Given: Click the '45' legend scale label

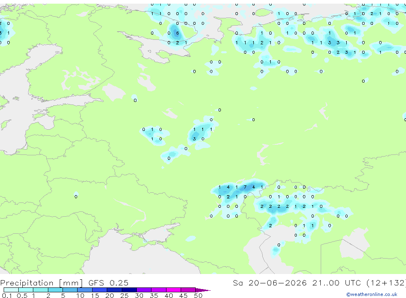Looking at the screenshot, I should [x=184, y=296].
